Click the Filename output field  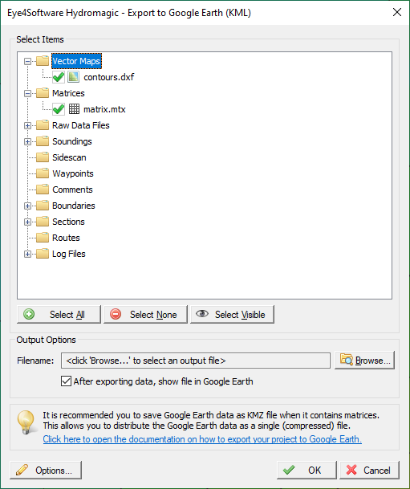coord(196,361)
